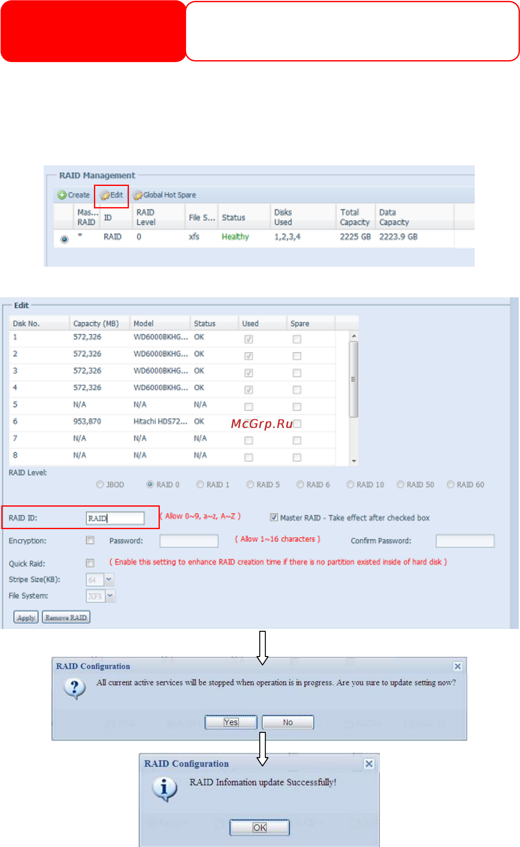
Task: Close the RAID Configuration confirmation dialog
Action: (x=457, y=666)
